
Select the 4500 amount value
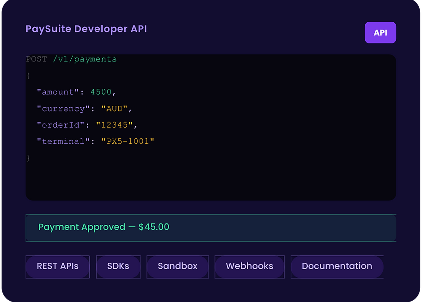pyautogui.click(x=101, y=92)
